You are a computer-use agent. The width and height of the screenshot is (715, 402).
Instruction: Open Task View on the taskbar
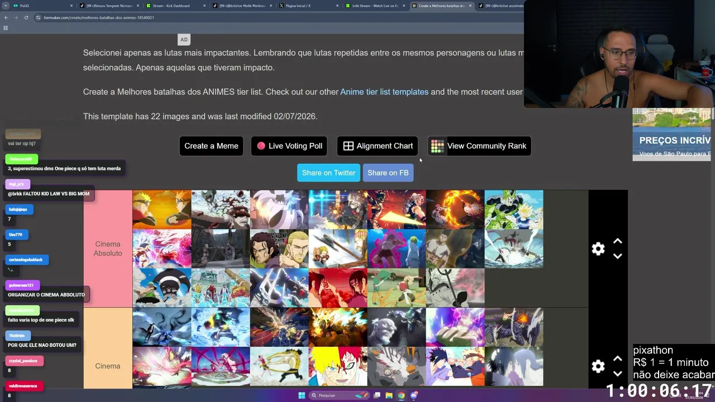tap(377, 395)
